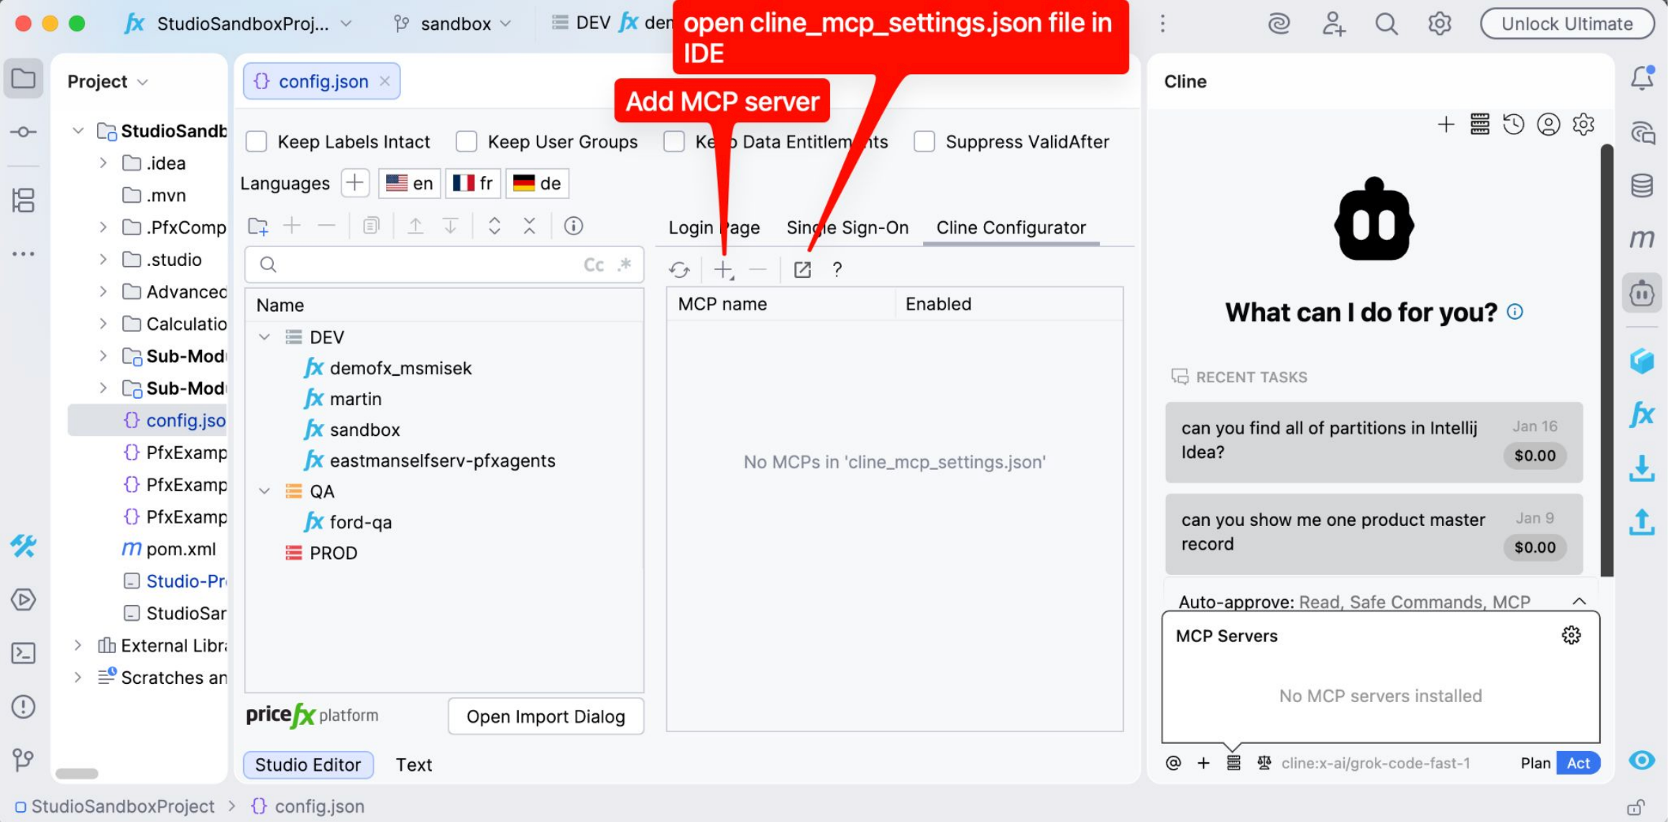
Task: Open the sandbox branch dropdown
Action: 454,24
